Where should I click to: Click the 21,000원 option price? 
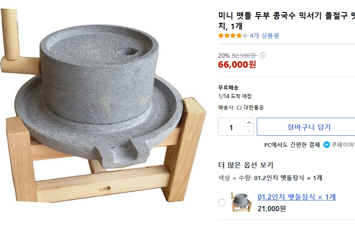(271, 209)
